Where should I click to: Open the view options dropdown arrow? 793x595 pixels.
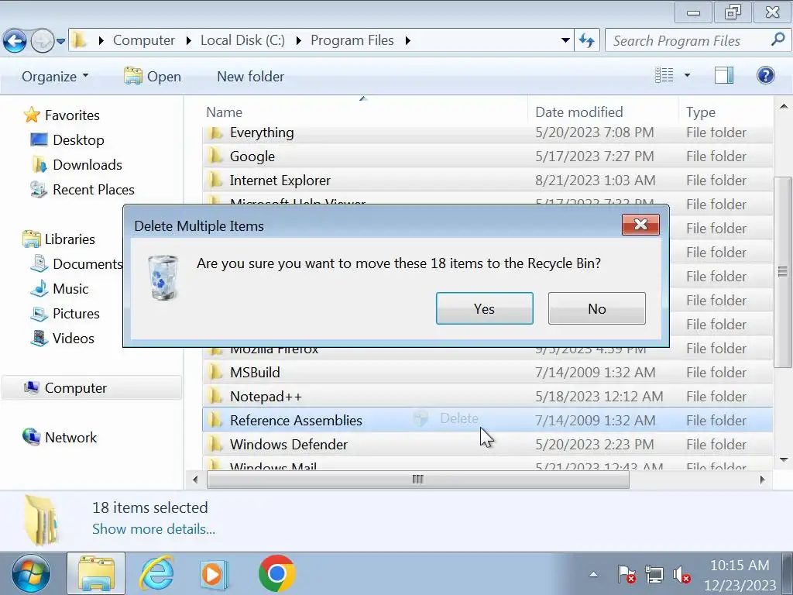pyautogui.click(x=687, y=75)
